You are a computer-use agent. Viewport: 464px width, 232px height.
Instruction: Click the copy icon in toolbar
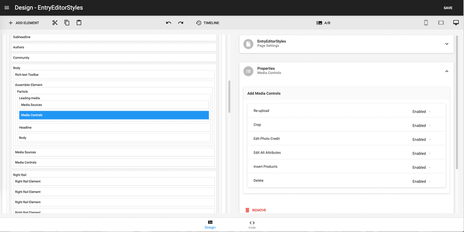(x=67, y=23)
